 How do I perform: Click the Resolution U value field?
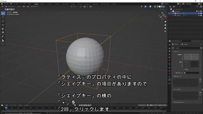[x=191, y=55]
